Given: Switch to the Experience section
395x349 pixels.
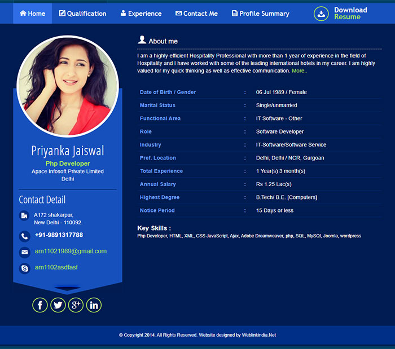Looking at the screenshot, I should pyautogui.click(x=141, y=14).
